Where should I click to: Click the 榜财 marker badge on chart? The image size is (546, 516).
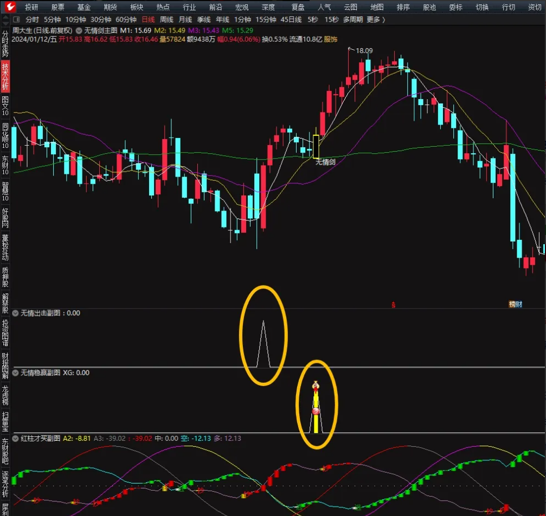(x=515, y=304)
